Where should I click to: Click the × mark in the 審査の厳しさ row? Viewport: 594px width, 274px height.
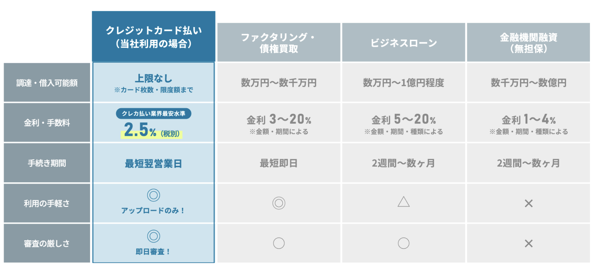pyautogui.click(x=529, y=243)
